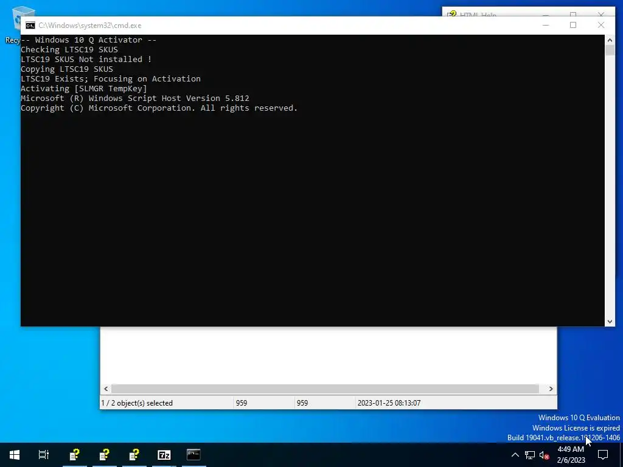The image size is (623, 467).
Task: Click the 'Windows 10 Q Activator' header line
Action: click(x=89, y=40)
